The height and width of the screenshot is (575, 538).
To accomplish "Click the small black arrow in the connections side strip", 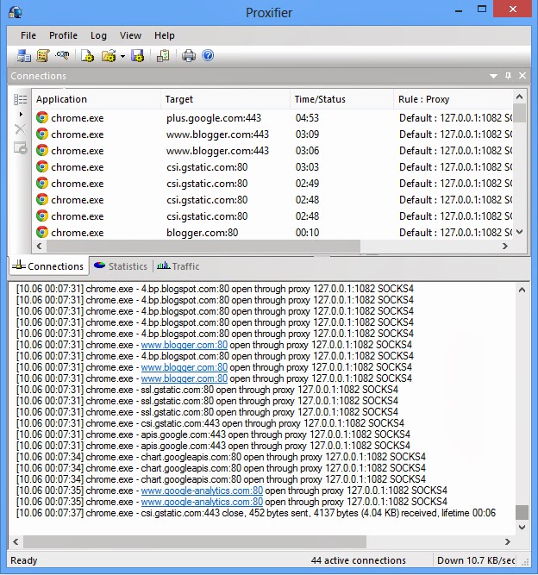I will (x=21, y=115).
